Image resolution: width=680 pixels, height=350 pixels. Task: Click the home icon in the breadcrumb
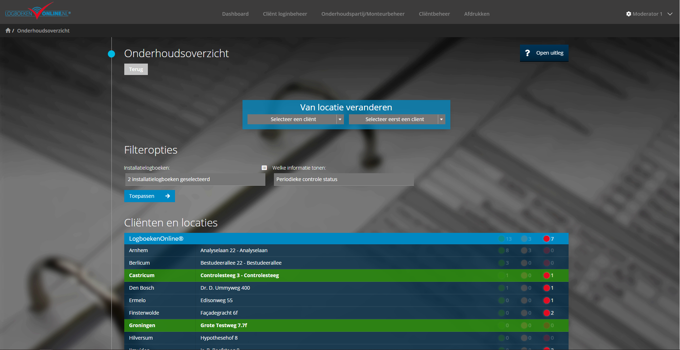(x=8, y=30)
